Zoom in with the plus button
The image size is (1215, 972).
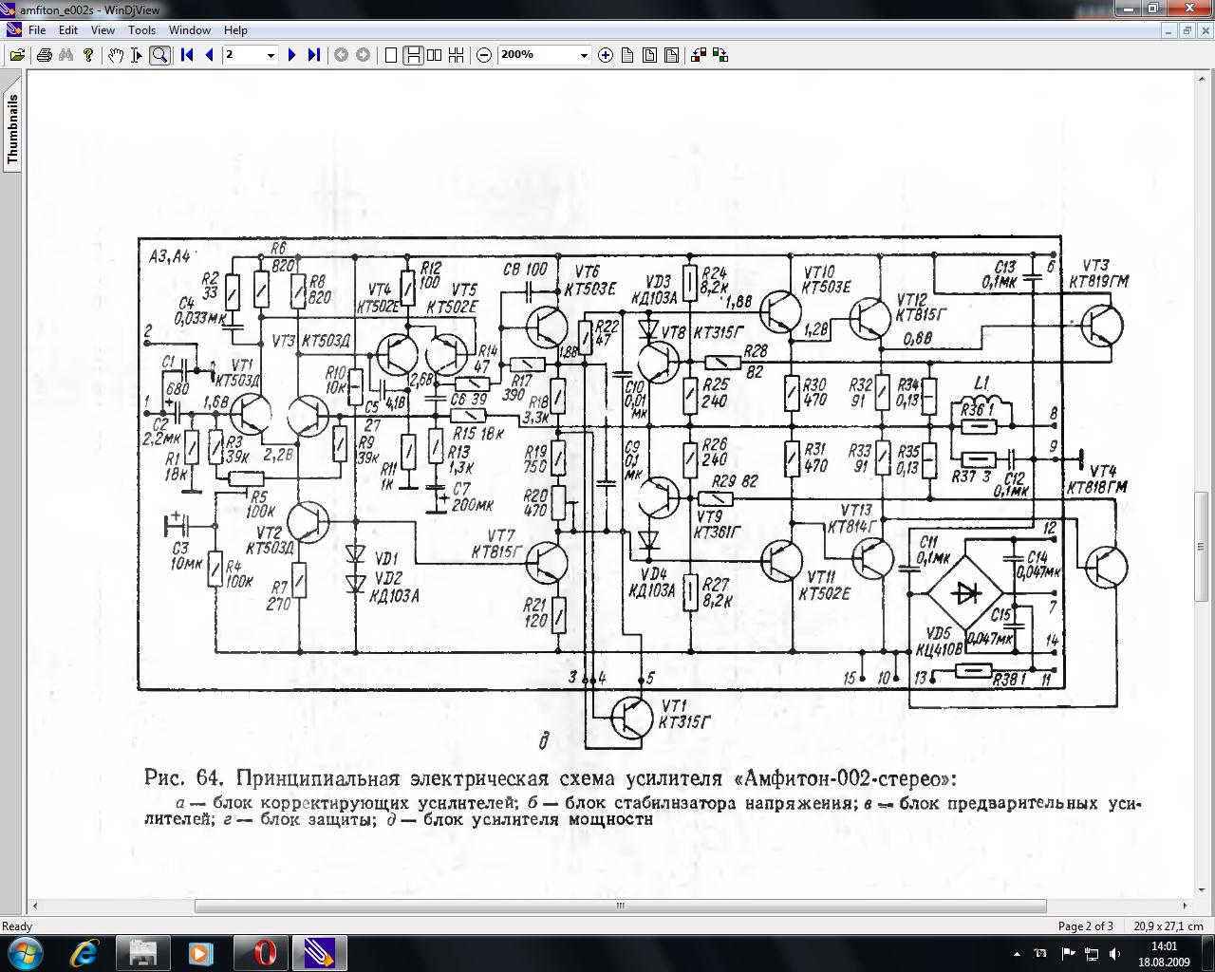pyautogui.click(x=606, y=55)
